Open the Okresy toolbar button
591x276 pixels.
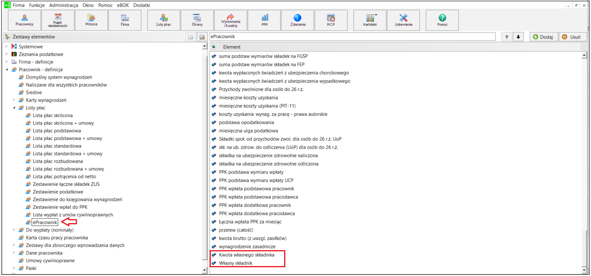pos(197,20)
